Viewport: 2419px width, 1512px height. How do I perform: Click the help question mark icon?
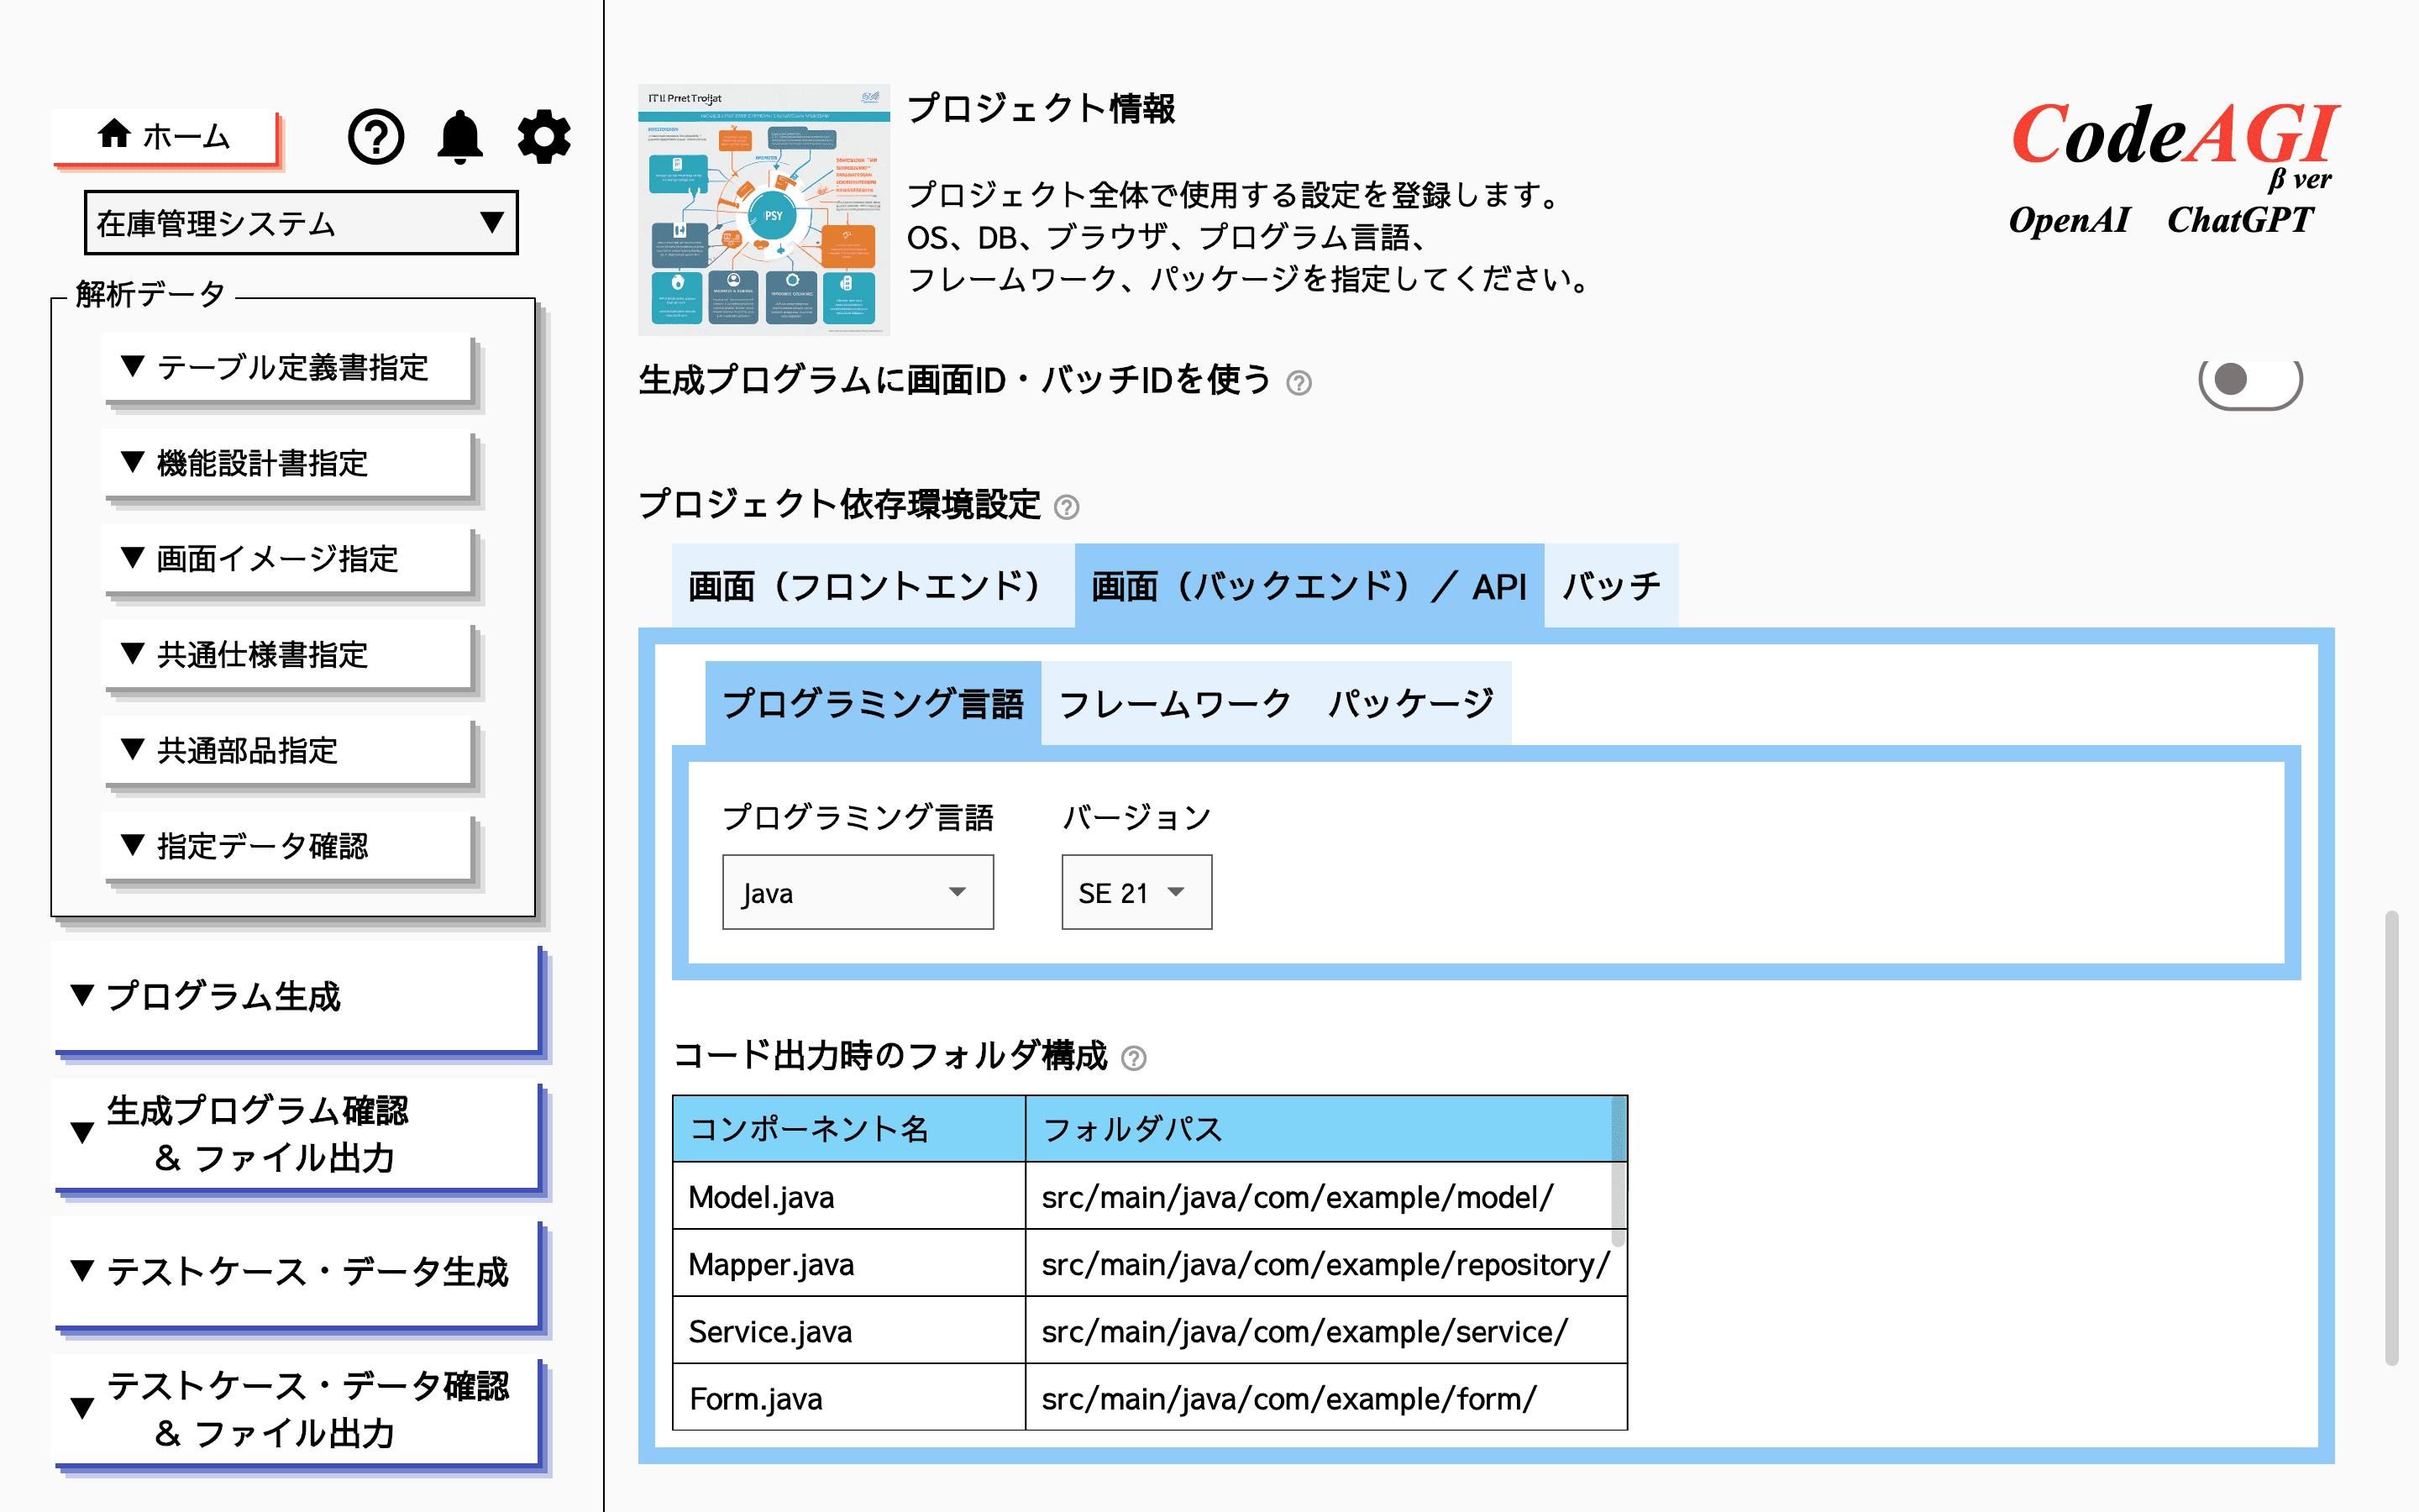click(x=375, y=137)
